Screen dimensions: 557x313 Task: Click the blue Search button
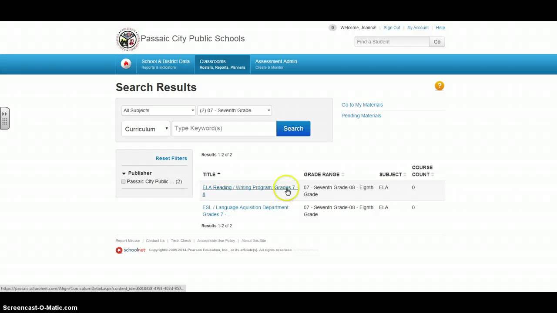[x=293, y=129]
